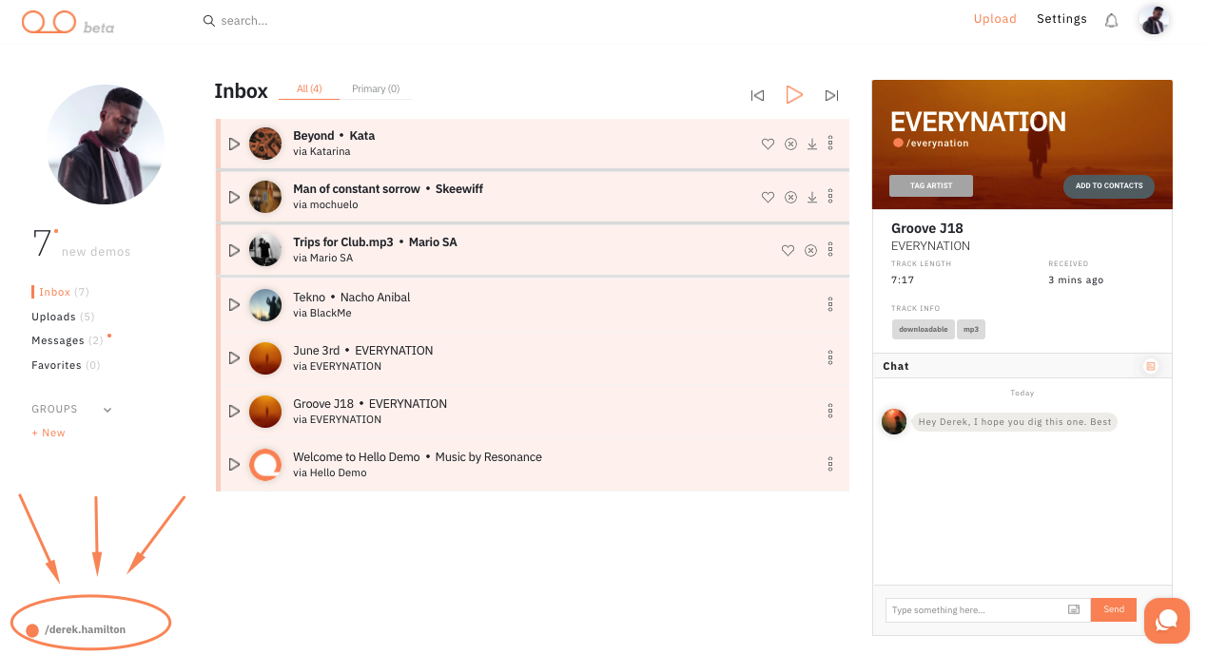
Task: Play the Tekno track
Action: (234, 305)
